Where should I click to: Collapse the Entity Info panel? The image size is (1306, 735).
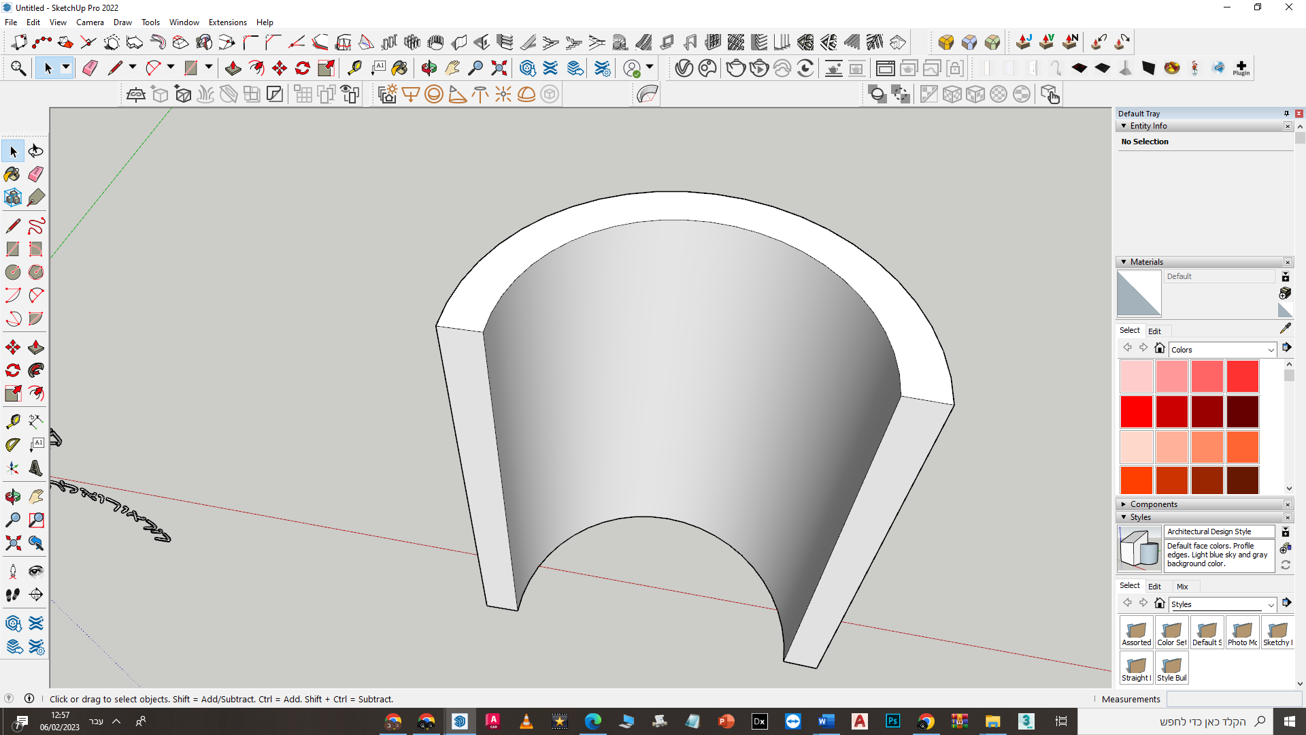coord(1124,126)
